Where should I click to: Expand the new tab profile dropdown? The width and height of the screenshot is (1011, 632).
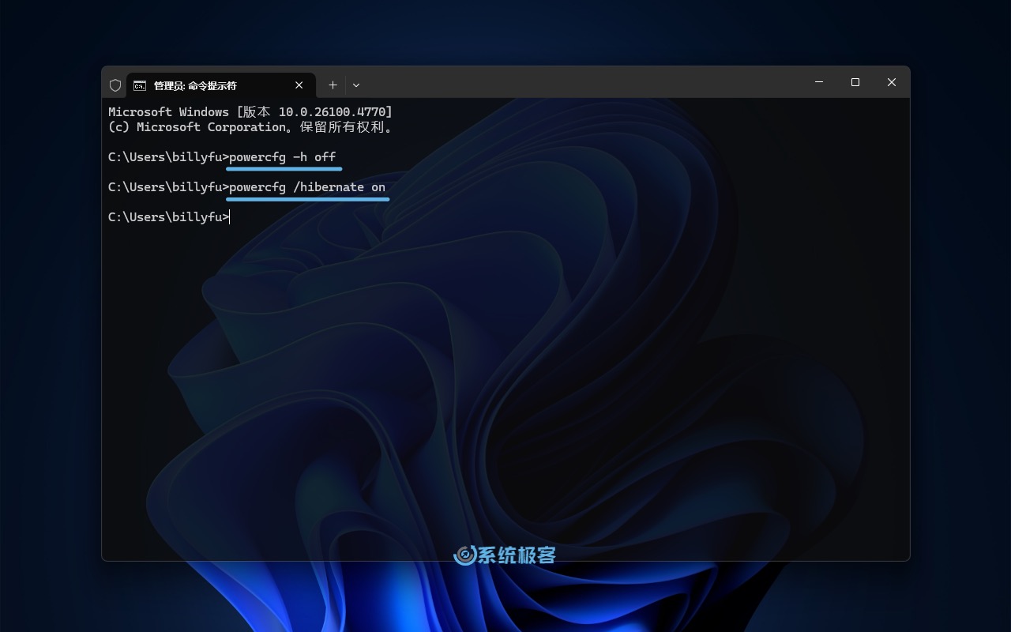[356, 85]
